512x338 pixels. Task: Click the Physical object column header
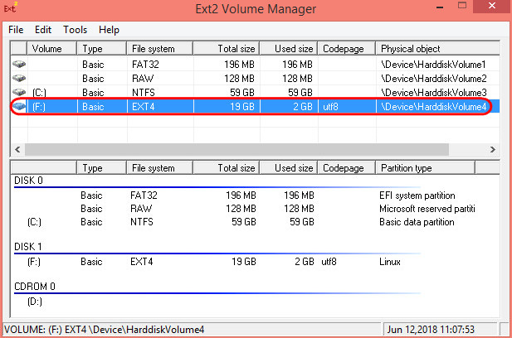[437, 49]
